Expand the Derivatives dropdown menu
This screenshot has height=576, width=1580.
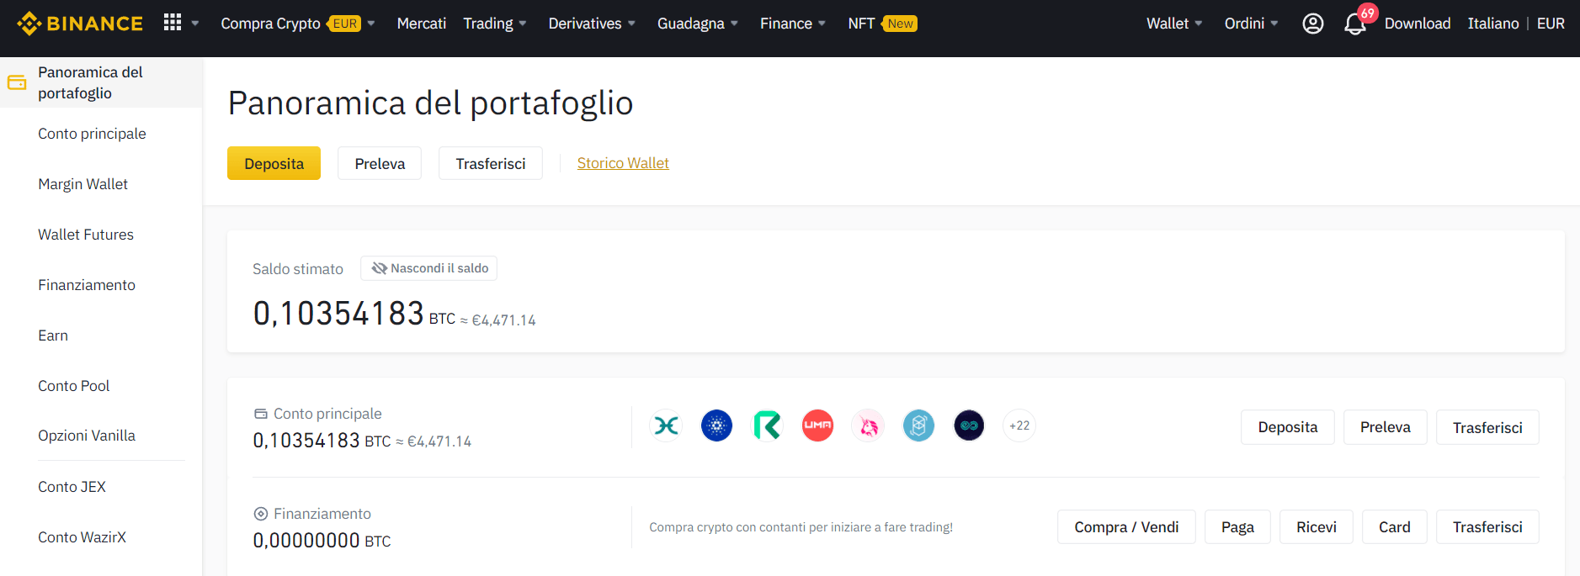592,24
